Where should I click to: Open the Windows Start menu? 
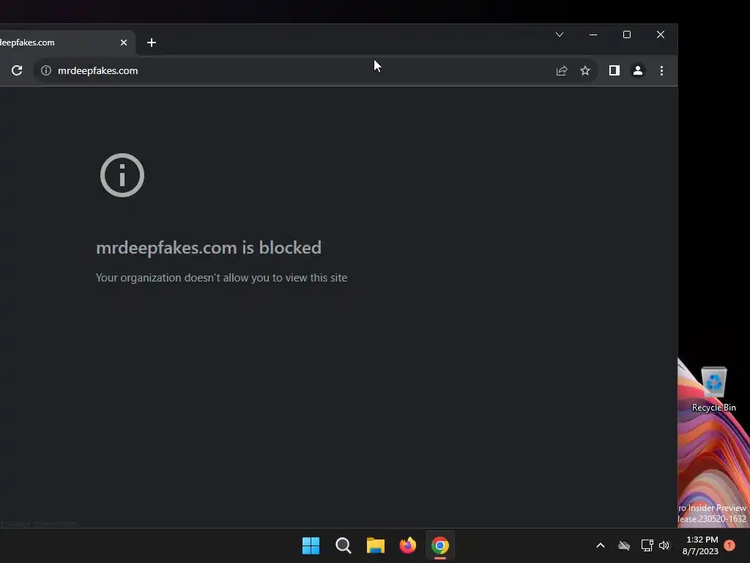[x=311, y=545]
